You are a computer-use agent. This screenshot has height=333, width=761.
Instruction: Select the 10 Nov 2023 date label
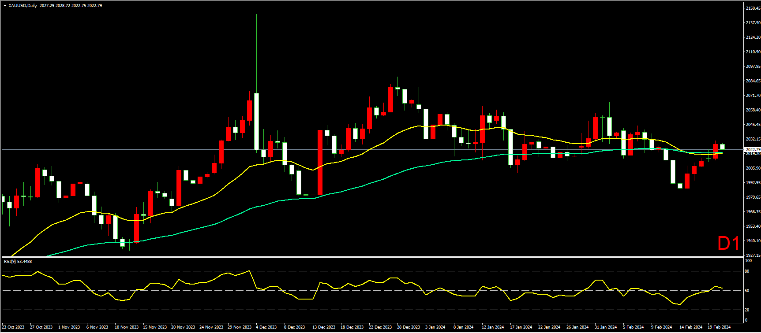pos(127,327)
